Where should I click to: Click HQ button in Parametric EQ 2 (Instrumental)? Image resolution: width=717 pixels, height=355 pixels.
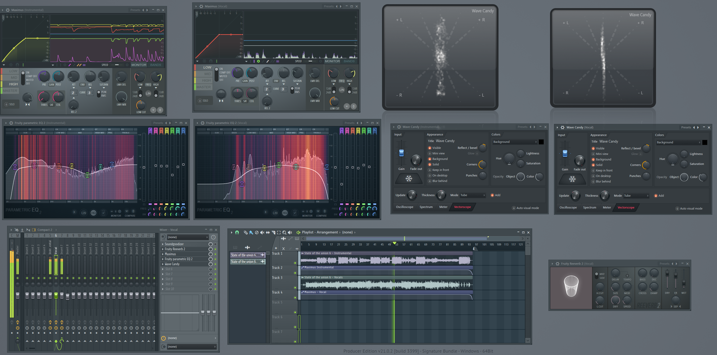[x=93, y=213]
